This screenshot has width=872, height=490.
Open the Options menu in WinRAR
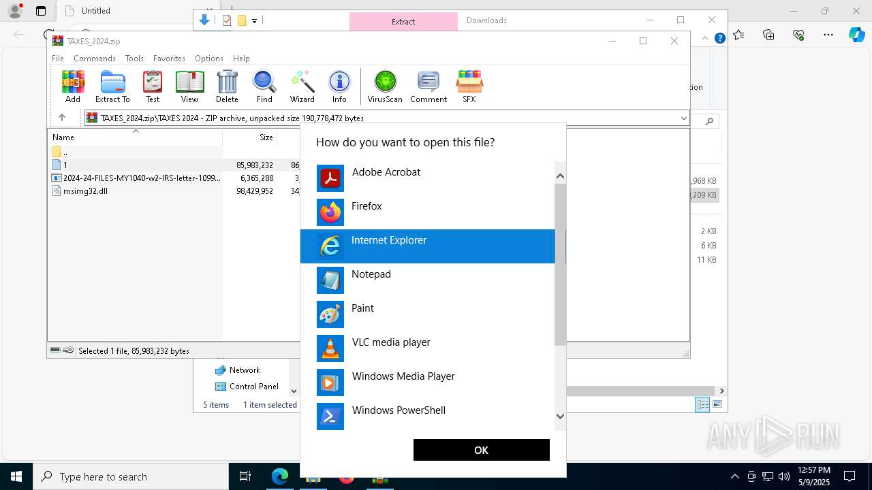(208, 59)
